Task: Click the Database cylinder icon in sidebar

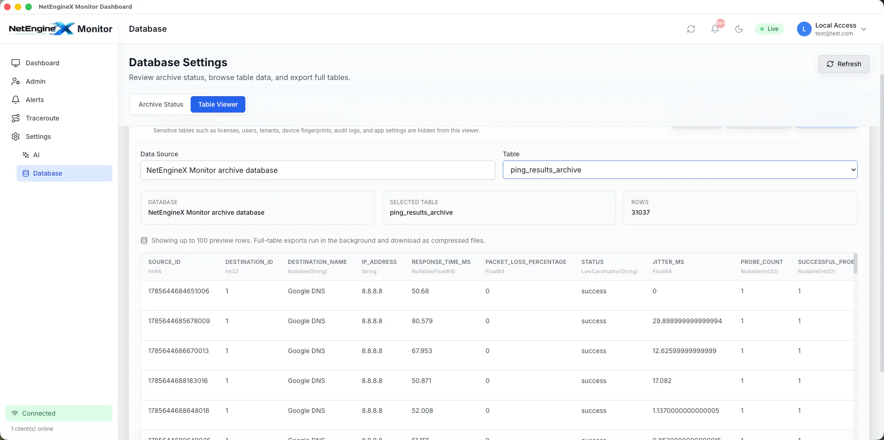Action: (x=26, y=173)
